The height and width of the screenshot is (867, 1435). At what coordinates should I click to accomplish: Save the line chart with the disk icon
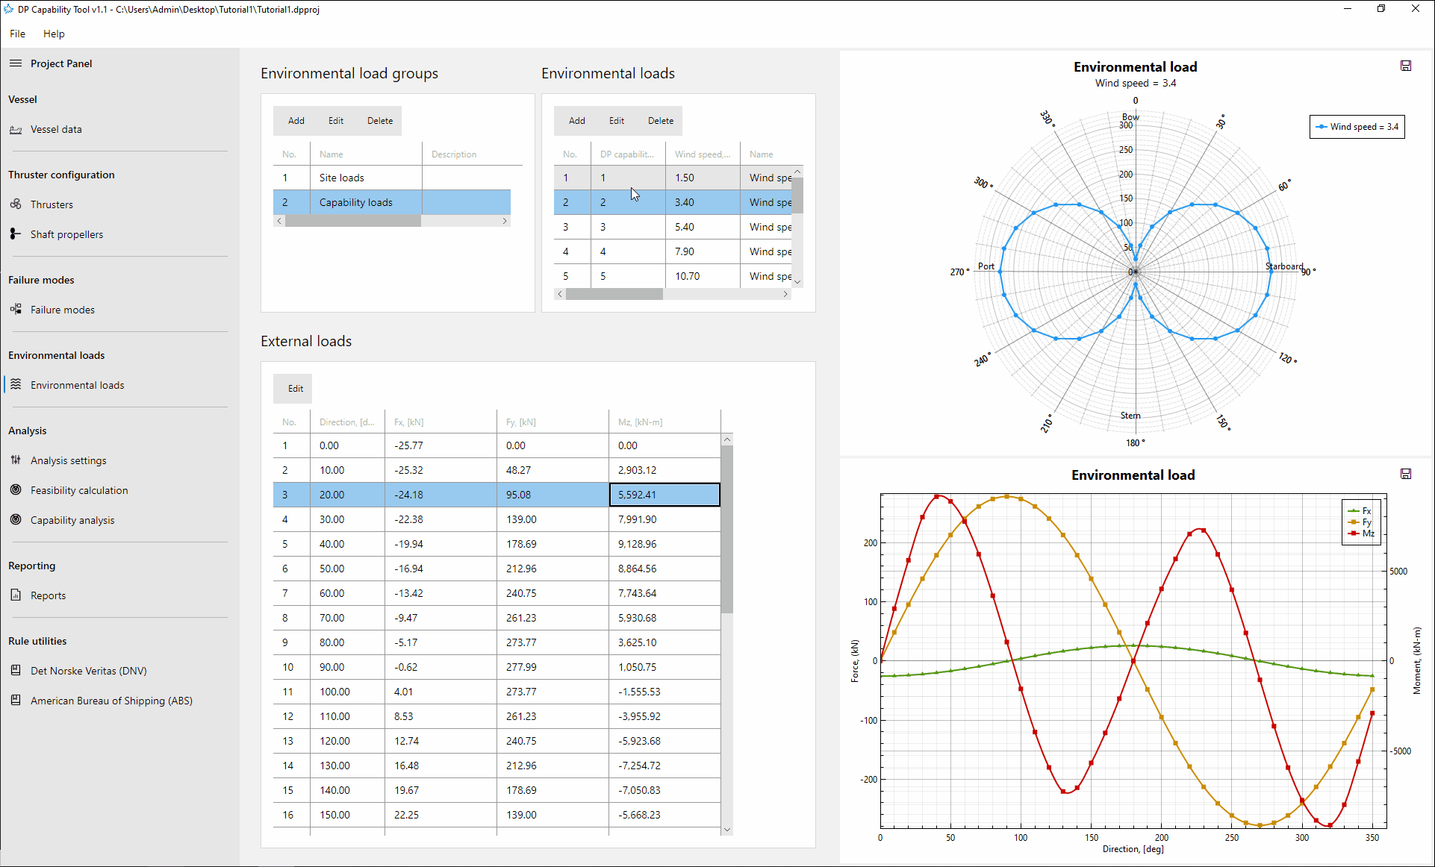coord(1406,475)
